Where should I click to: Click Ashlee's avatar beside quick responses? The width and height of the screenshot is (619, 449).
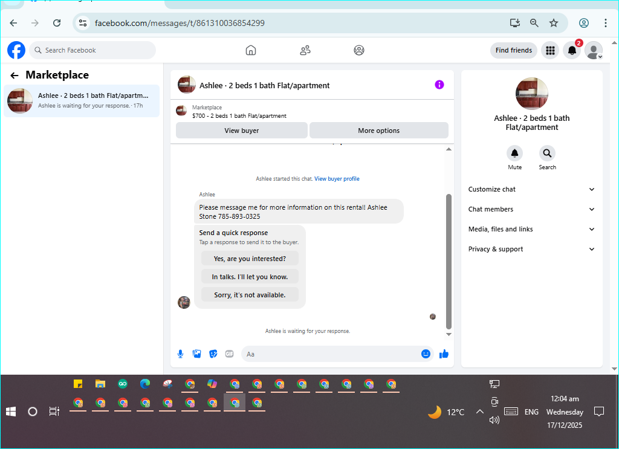184,302
